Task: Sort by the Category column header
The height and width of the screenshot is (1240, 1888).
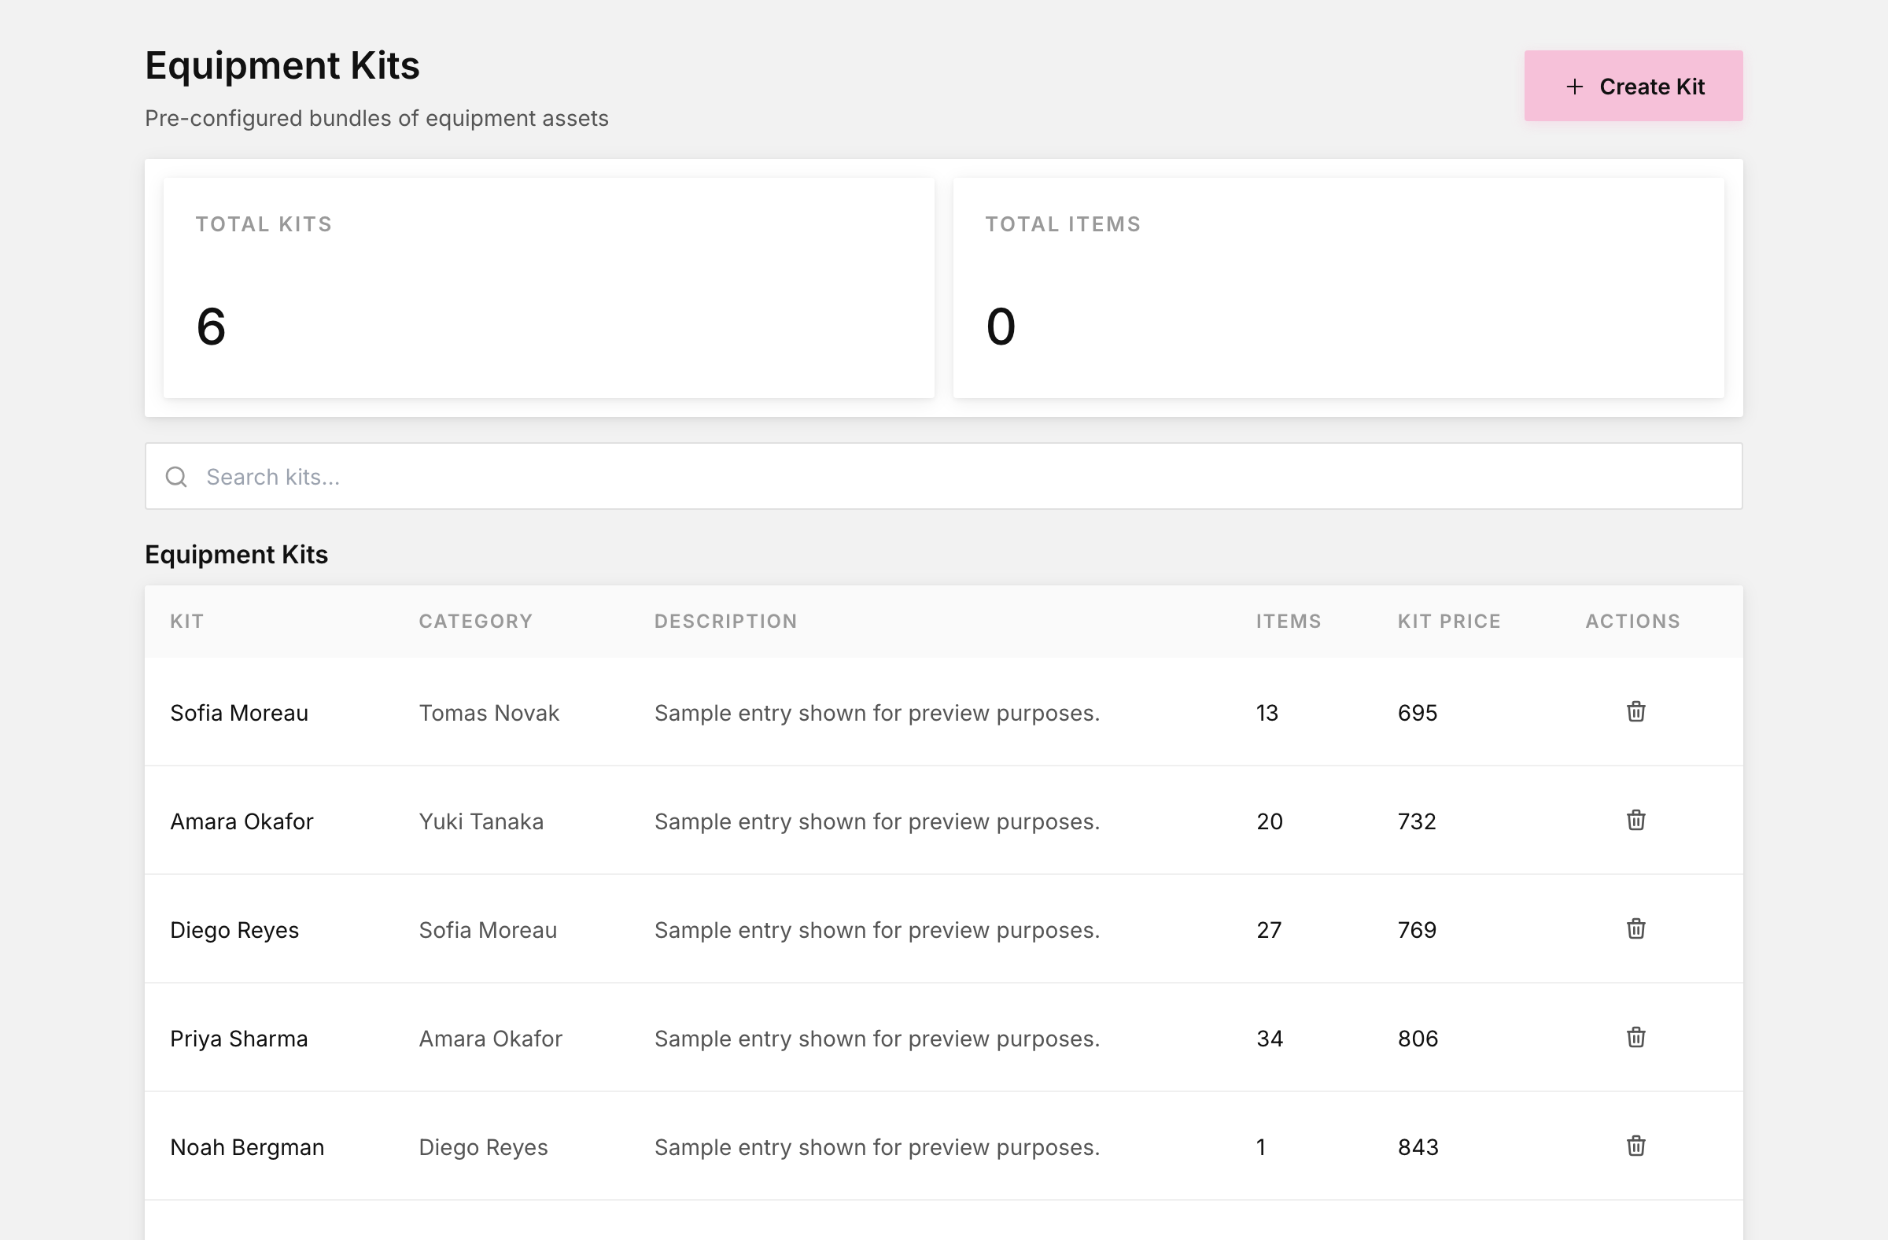Action: click(476, 622)
